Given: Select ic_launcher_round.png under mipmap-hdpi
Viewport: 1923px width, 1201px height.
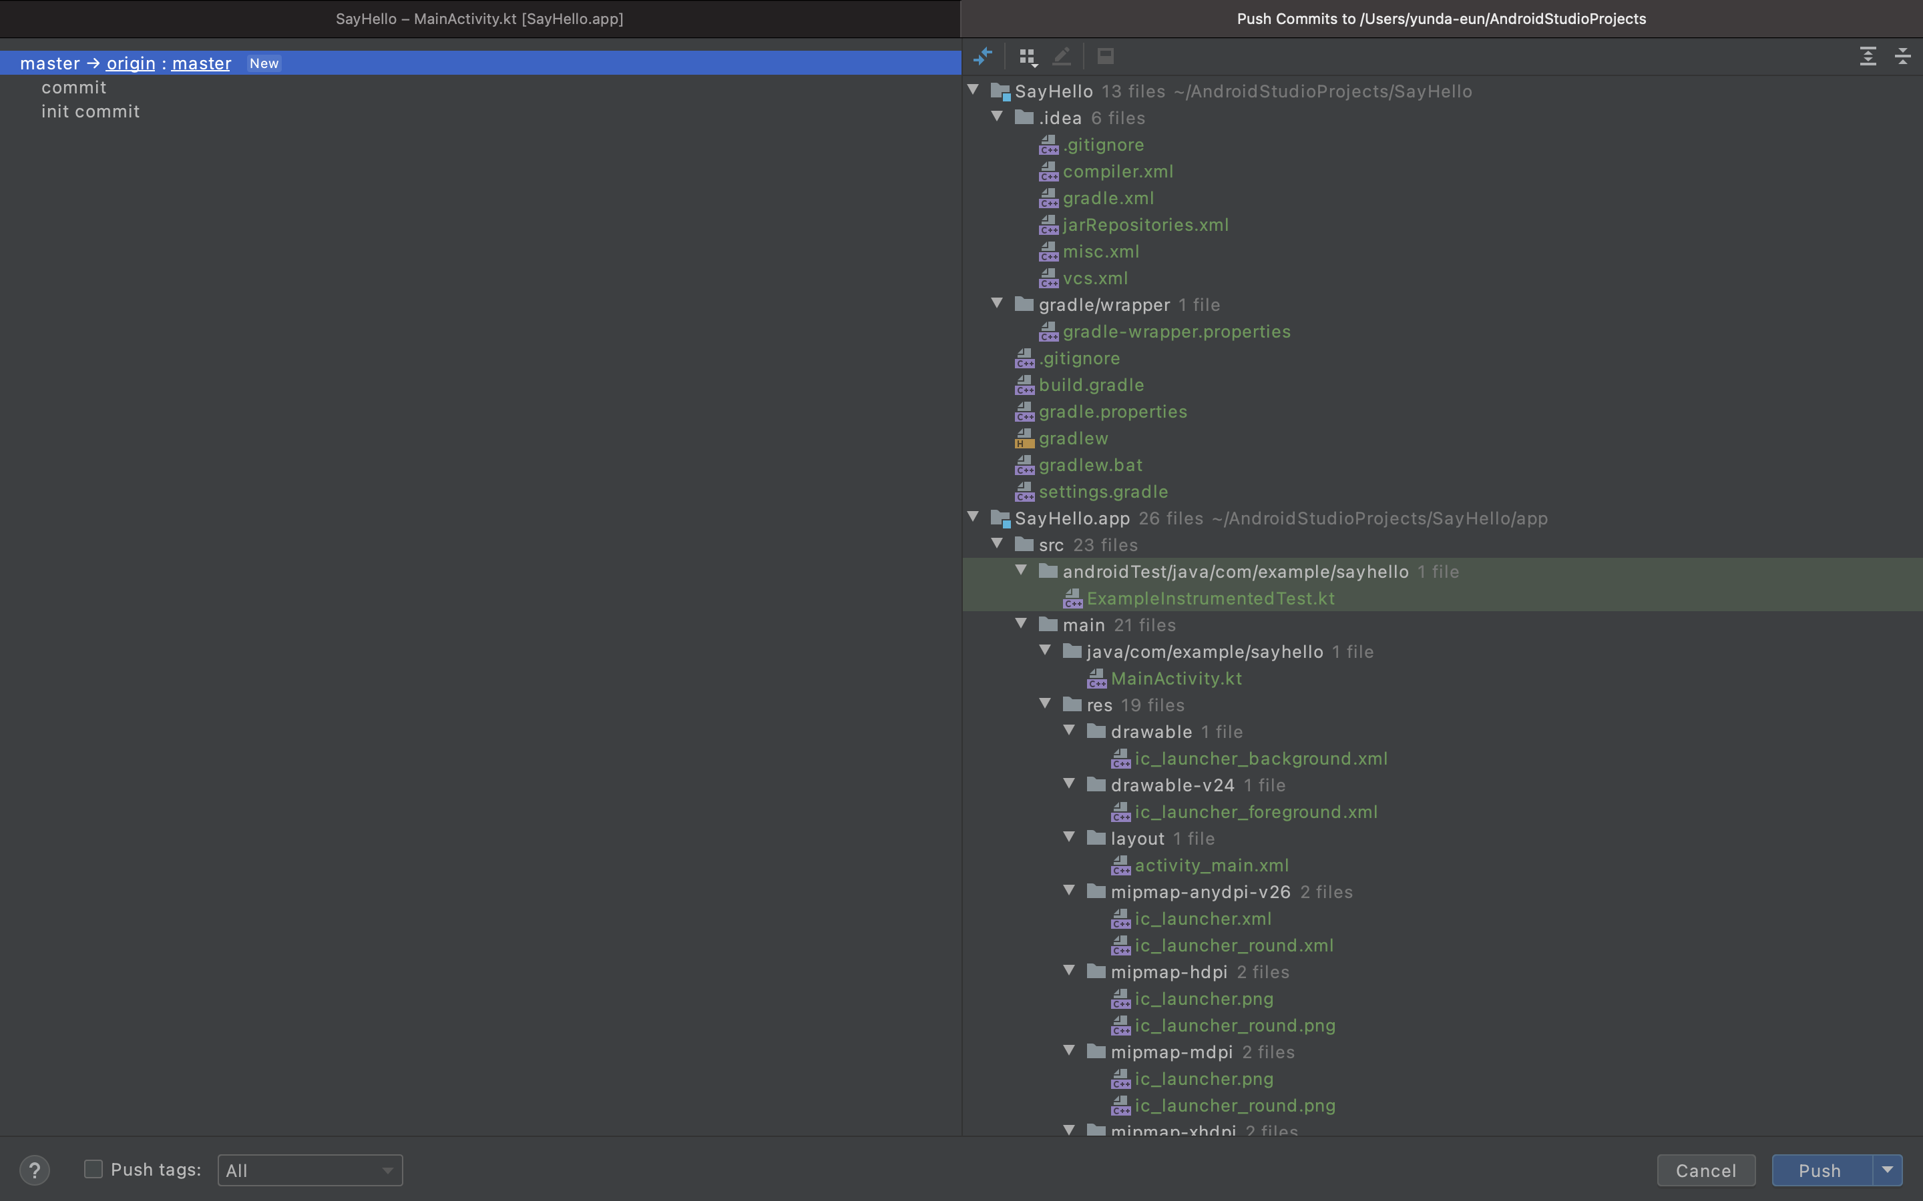Looking at the screenshot, I should click(x=1235, y=1026).
